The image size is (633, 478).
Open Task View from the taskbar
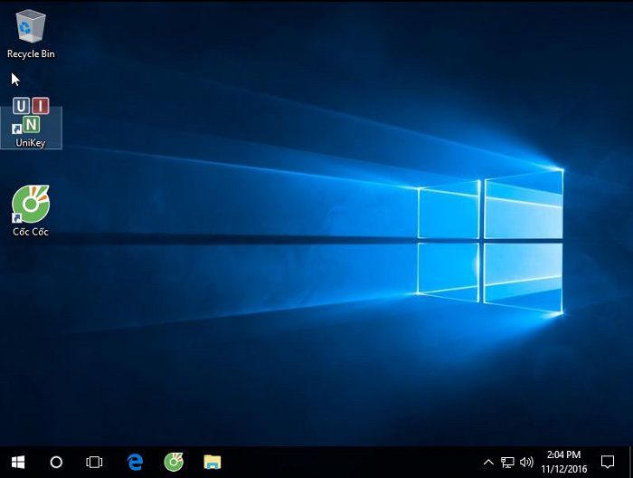94,463
